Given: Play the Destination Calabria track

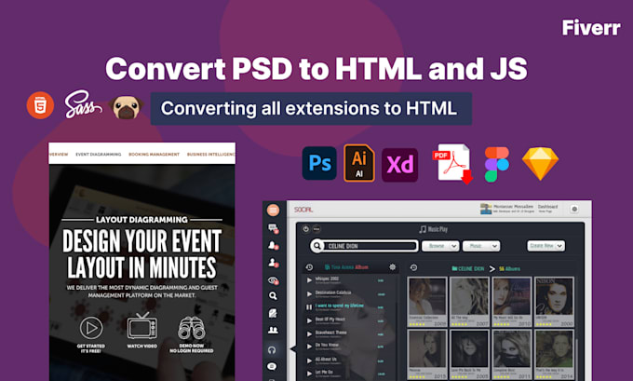Looking at the screenshot, I should pyautogui.click(x=309, y=293).
